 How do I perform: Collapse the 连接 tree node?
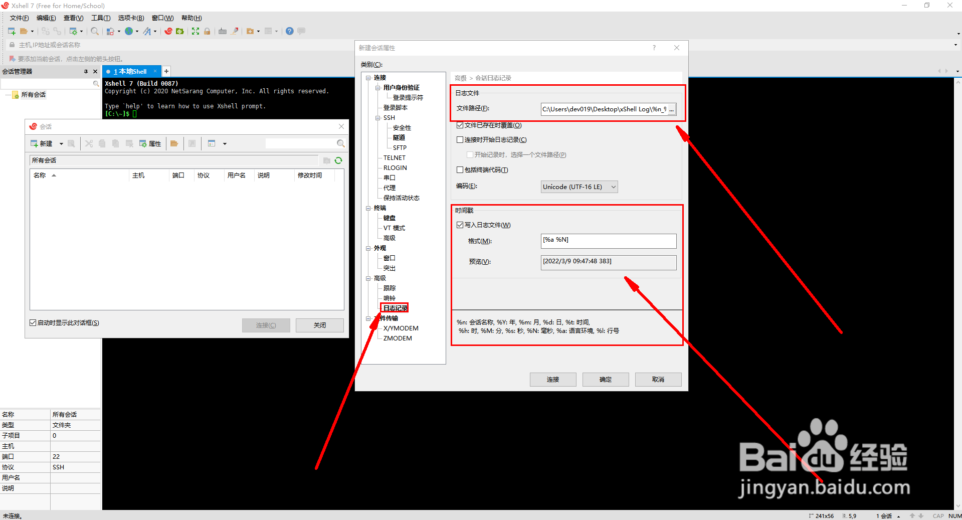pyautogui.click(x=368, y=78)
